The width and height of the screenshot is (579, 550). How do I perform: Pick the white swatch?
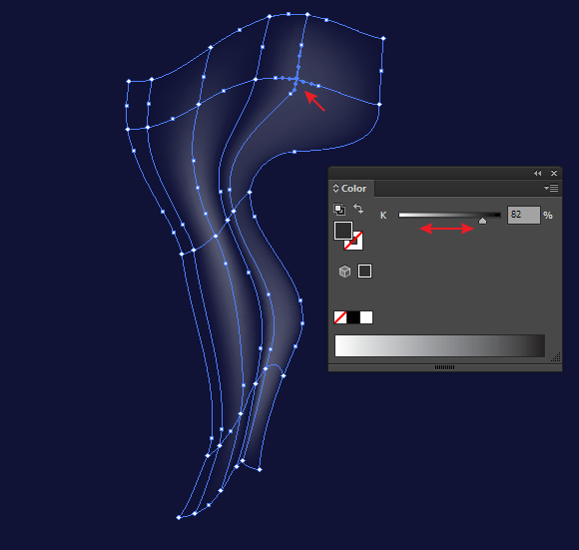366,317
